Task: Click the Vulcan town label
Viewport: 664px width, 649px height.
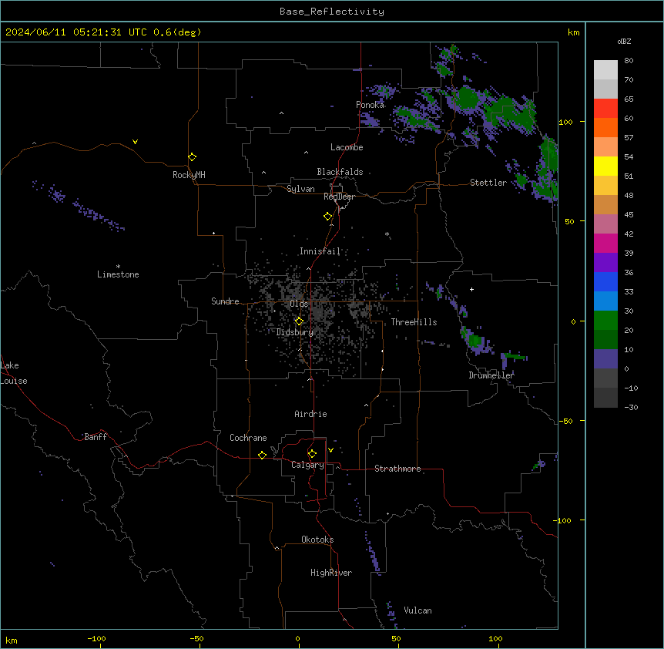Action: (x=418, y=610)
